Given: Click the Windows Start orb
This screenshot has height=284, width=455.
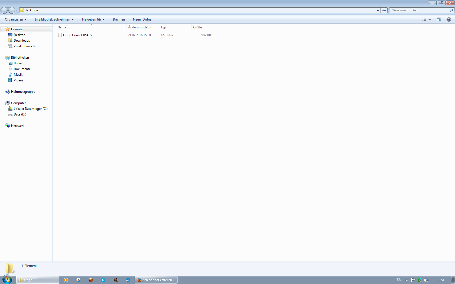Looking at the screenshot, I should pyautogui.click(x=7, y=280).
